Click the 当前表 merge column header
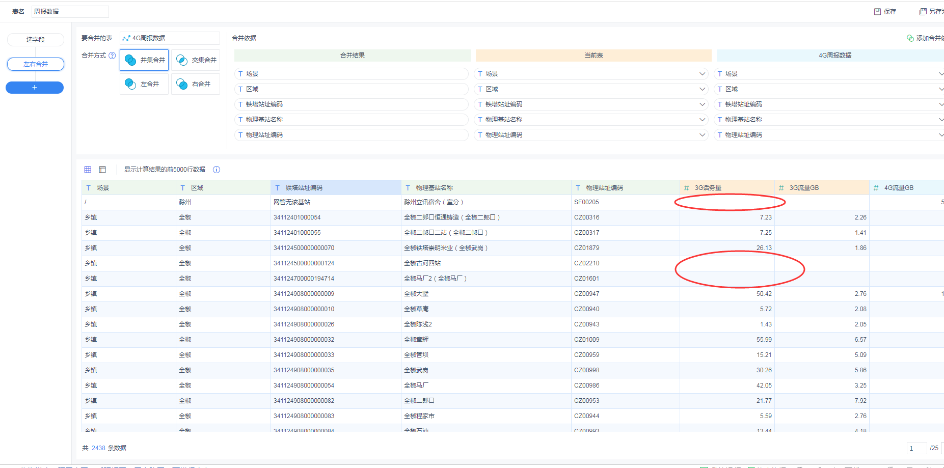 click(x=594, y=56)
